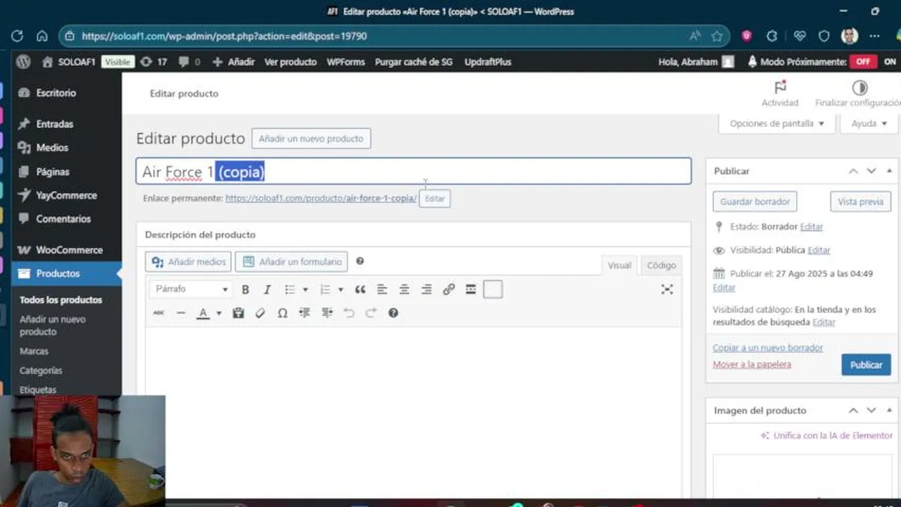
Task: Click the product title input field
Action: [x=414, y=171]
